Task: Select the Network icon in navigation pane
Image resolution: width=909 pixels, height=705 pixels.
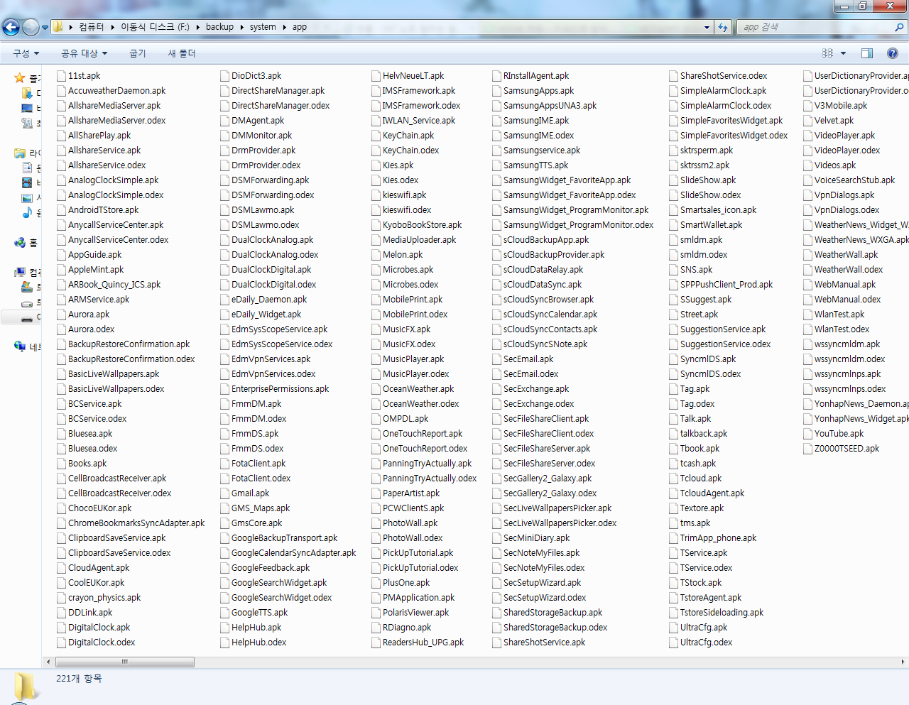Action: pyautogui.click(x=20, y=346)
